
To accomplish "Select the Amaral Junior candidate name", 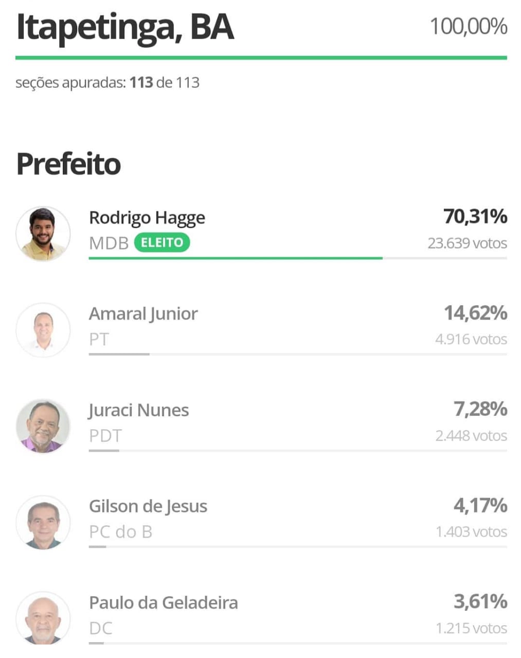I will pos(143,314).
